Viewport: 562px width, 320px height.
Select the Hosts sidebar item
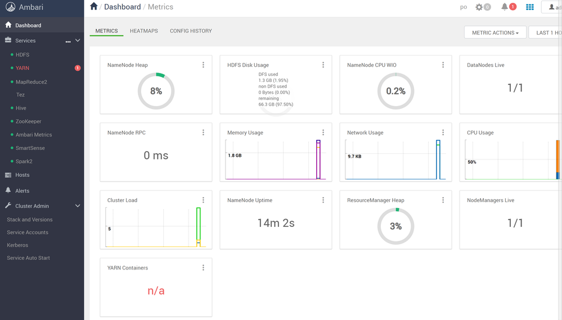[x=23, y=175]
